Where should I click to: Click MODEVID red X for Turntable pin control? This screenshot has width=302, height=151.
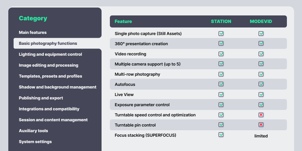click(x=261, y=125)
